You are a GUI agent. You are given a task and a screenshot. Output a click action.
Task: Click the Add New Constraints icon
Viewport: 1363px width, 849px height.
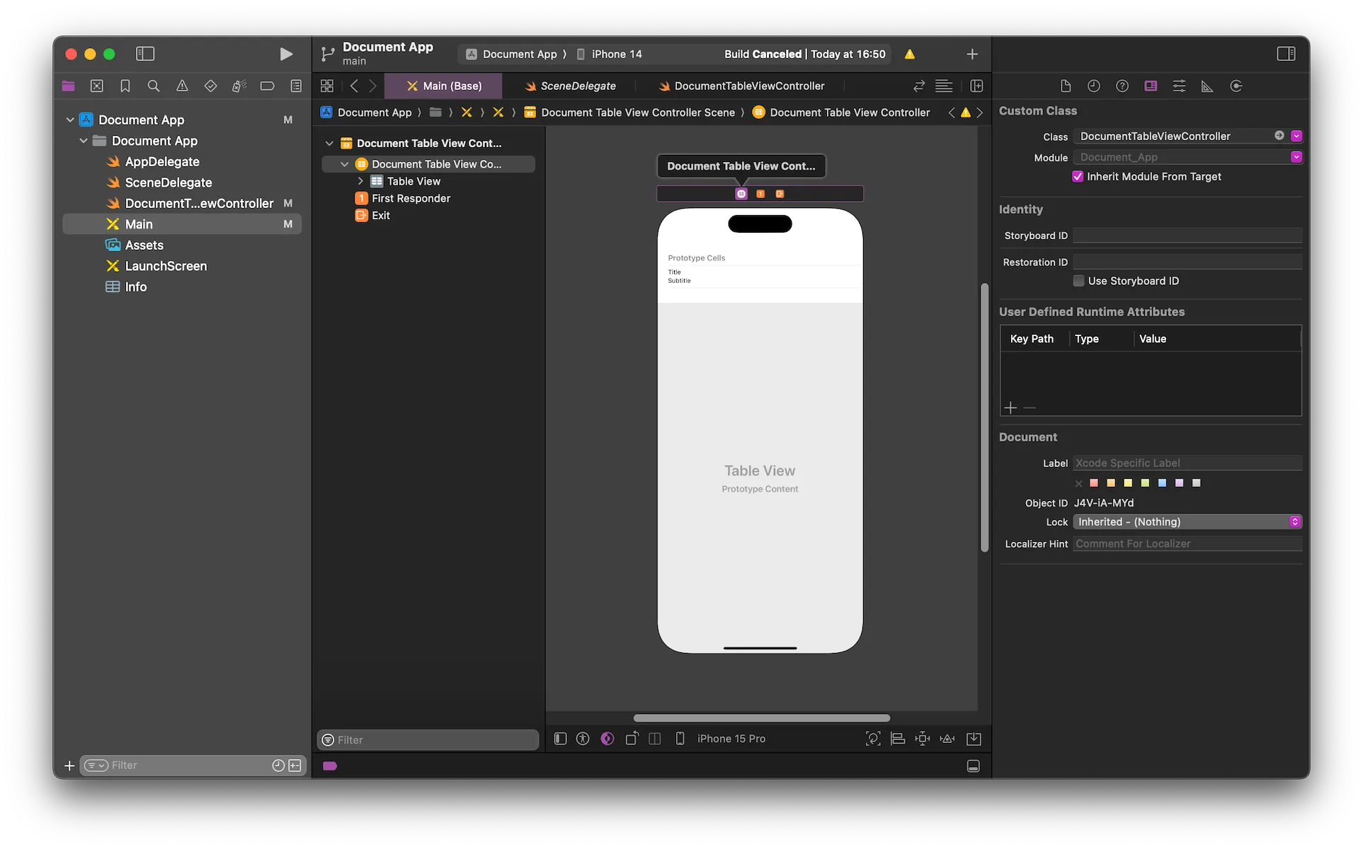923,739
